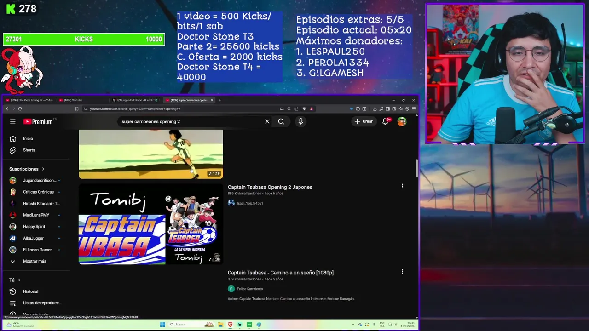Open MaxiLunaPMY subscription channel
Viewport: 589px width, 331px height.
pyautogui.click(x=36, y=215)
